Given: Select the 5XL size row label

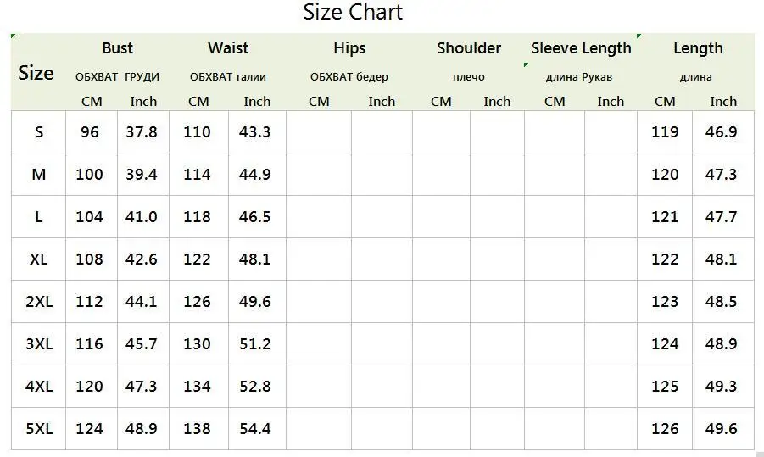Looking at the screenshot, I should coord(39,429).
